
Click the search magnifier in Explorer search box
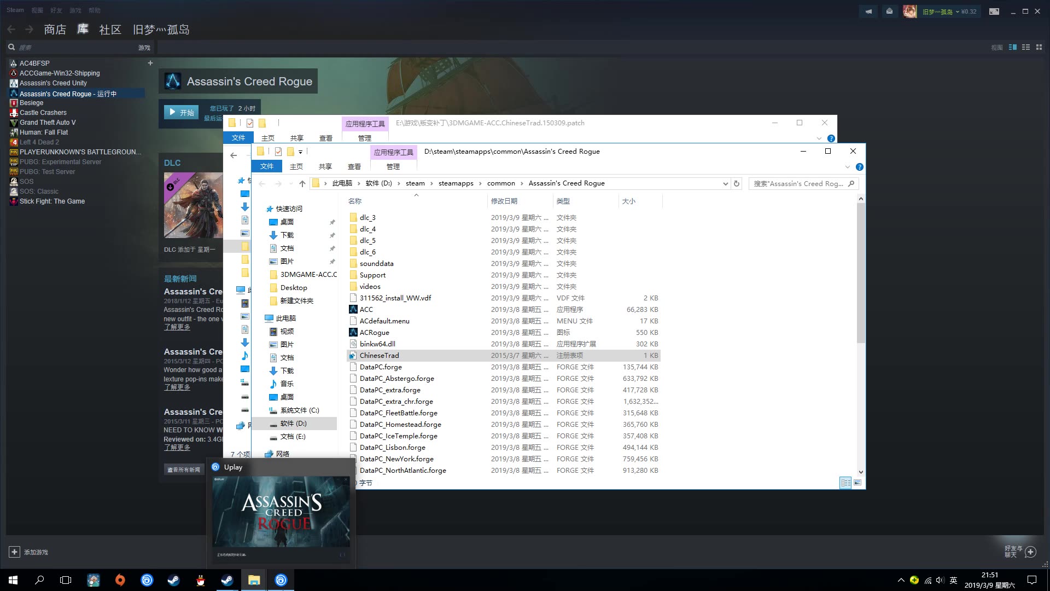(x=851, y=184)
